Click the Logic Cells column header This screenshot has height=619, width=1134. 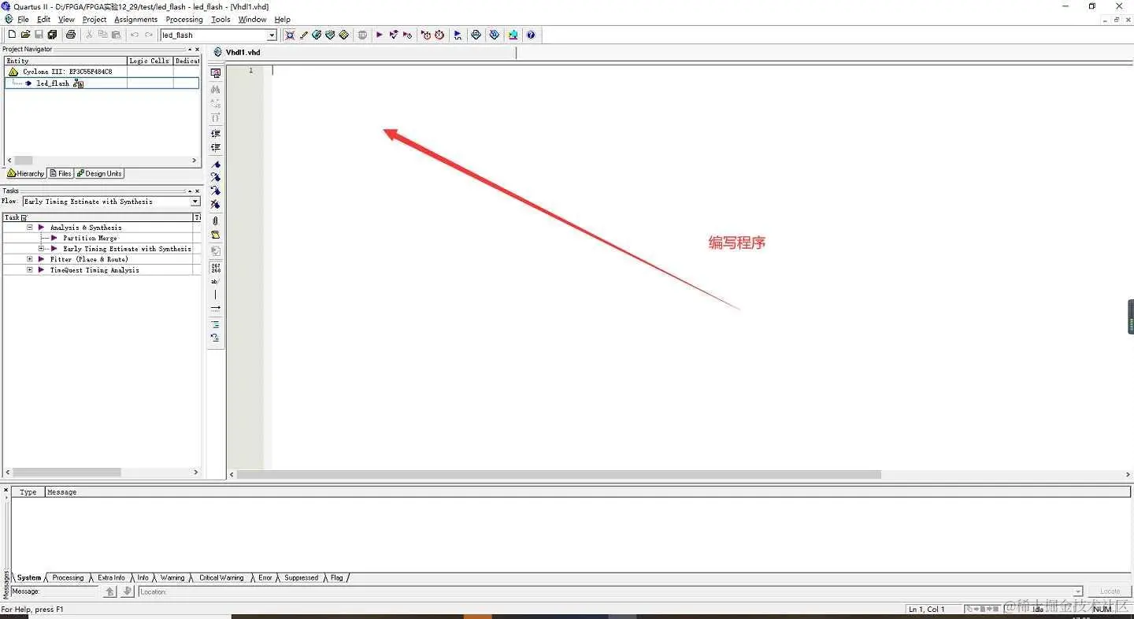click(x=150, y=61)
